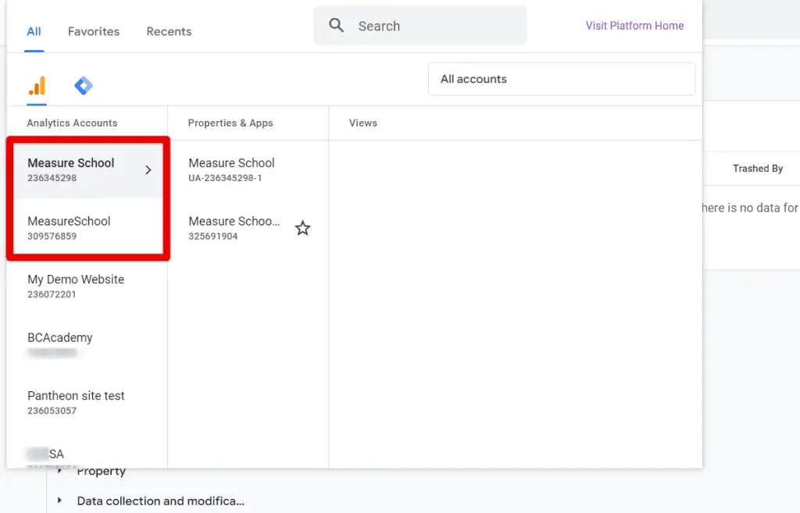Screen dimensions: 800x513
Task: Select the Google Analytics product icon
Action: 37,86
